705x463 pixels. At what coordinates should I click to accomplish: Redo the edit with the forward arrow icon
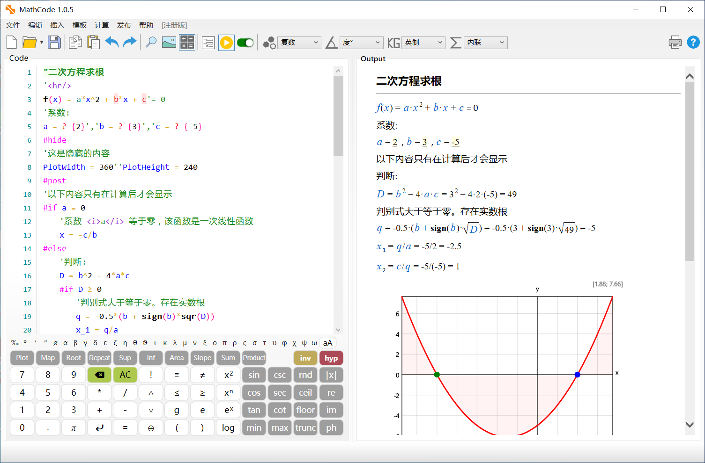pos(130,43)
